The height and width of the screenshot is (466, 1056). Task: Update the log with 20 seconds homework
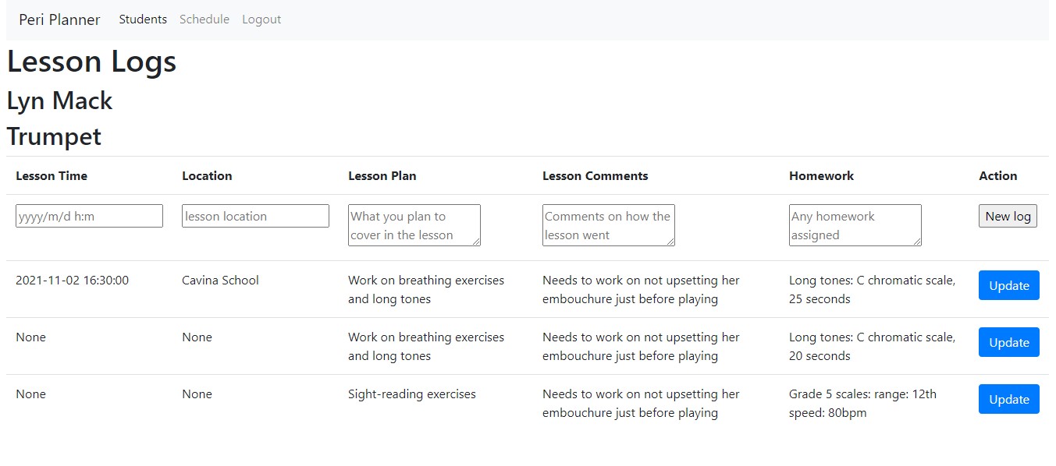[x=1008, y=342]
